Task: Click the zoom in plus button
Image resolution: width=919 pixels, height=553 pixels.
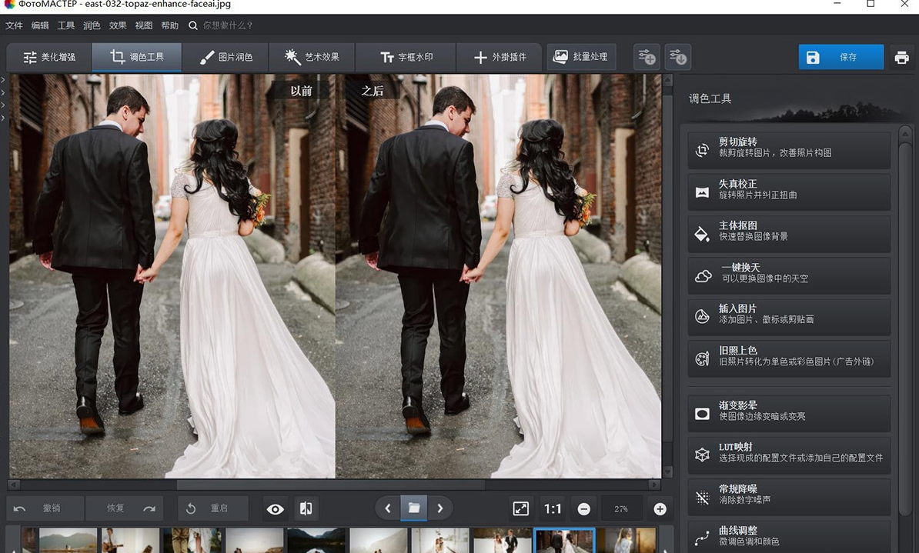Action: coord(660,509)
